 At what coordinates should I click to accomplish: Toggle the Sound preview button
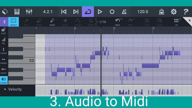point(4,80)
